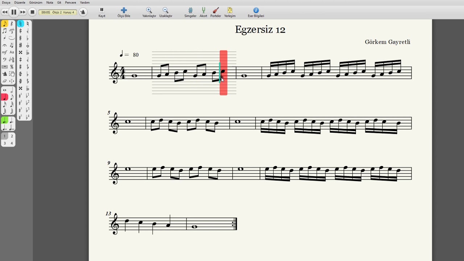Select the repeat sign (segno) tool
Screen dimensions: 464x261
(x=12, y=67)
